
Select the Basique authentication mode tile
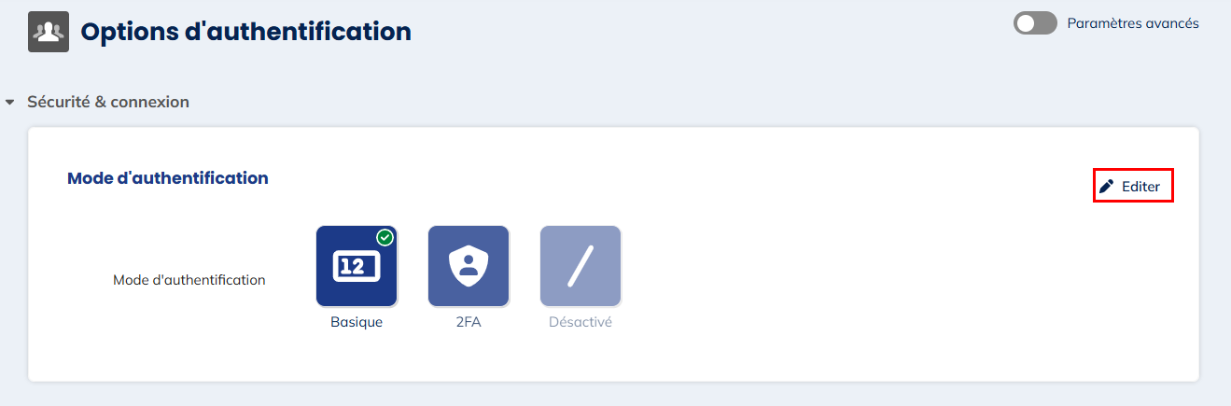(x=357, y=266)
